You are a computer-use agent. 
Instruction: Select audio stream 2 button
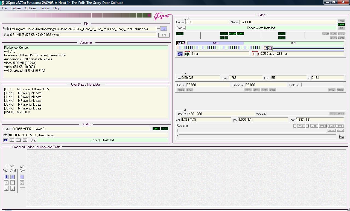coord(12,140)
